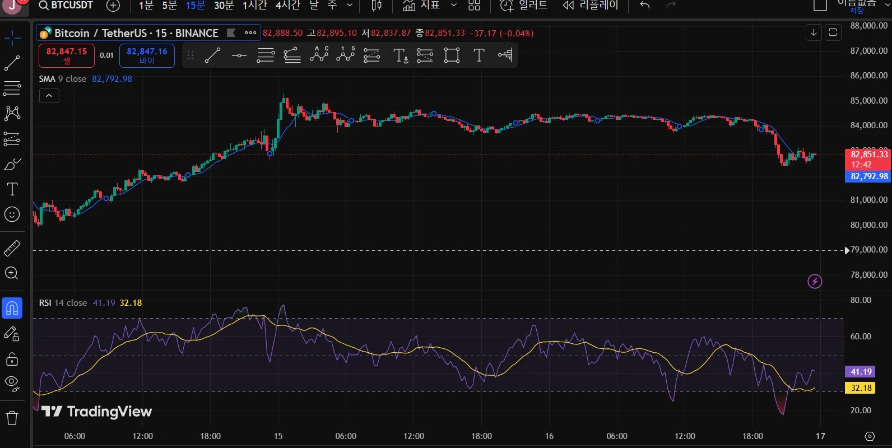Open the Fibonacci tools group in left sidebar

tap(12, 88)
